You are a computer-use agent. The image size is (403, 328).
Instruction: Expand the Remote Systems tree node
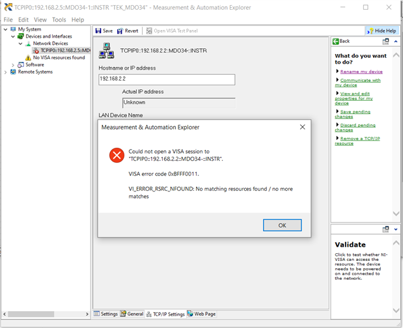pyautogui.click(x=5, y=72)
